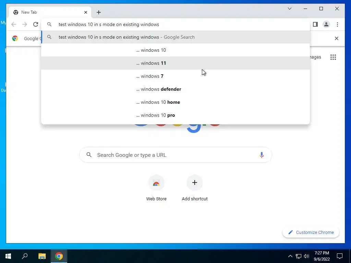
Task: Open tab search chevron in title bar
Action: click(x=289, y=9)
